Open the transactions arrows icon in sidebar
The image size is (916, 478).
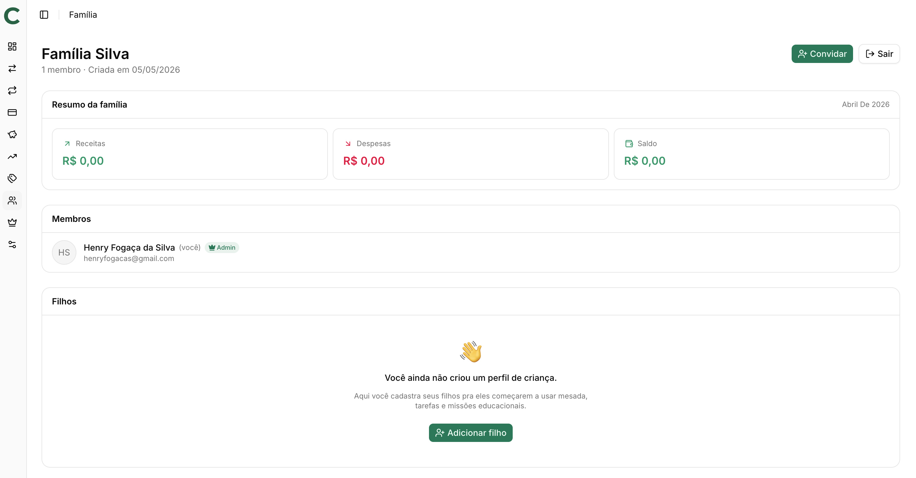click(x=13, y=68)
